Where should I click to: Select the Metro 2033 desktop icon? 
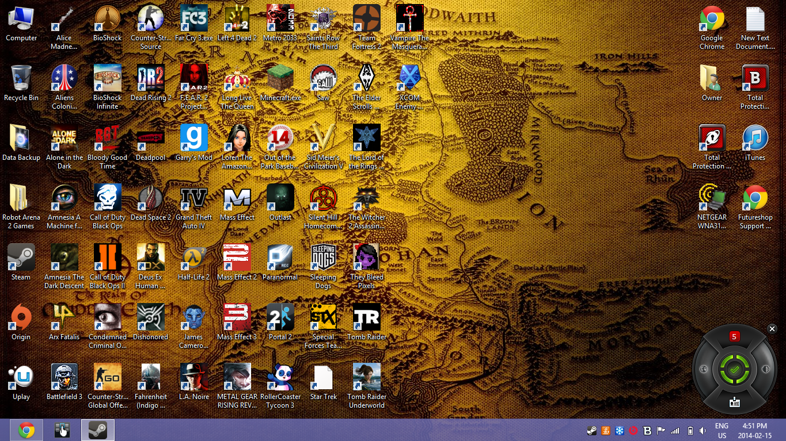click(x=280, y=23)
